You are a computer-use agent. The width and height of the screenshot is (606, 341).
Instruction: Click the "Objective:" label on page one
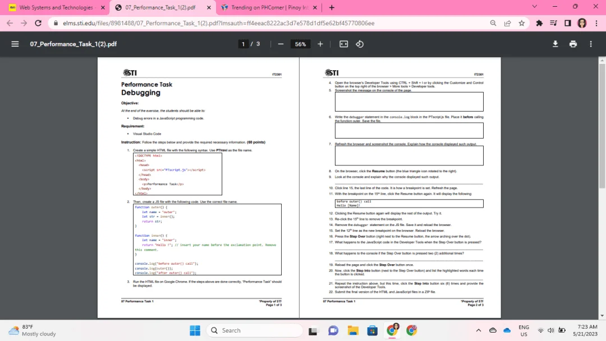(130, 103)
